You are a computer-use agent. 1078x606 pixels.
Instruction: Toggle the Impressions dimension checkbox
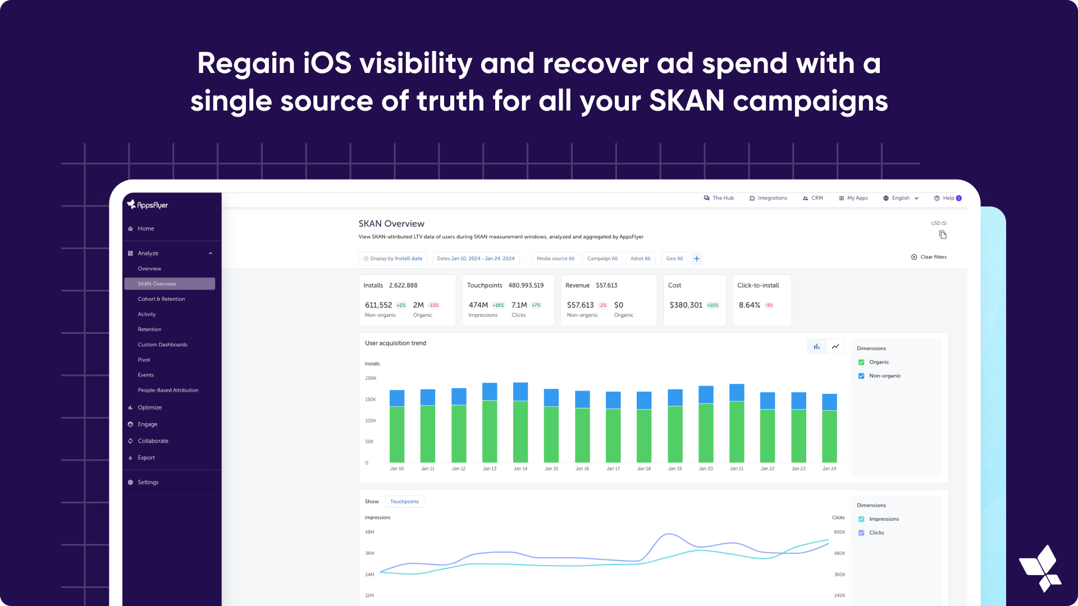(x=861, y=518)
